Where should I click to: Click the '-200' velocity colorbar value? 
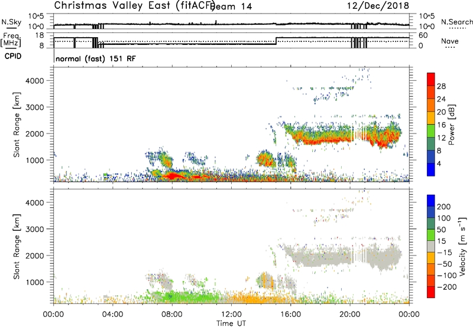(x=447, y=287)
